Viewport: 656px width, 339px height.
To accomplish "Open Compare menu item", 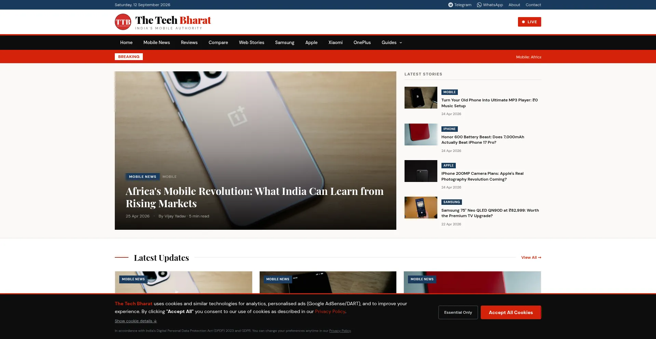I will tap(218, 43).
